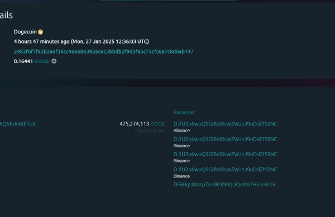The image size is (335, 217).
Task: Click the 475,274,113 amount value
Action: click(x=134, y=124)
